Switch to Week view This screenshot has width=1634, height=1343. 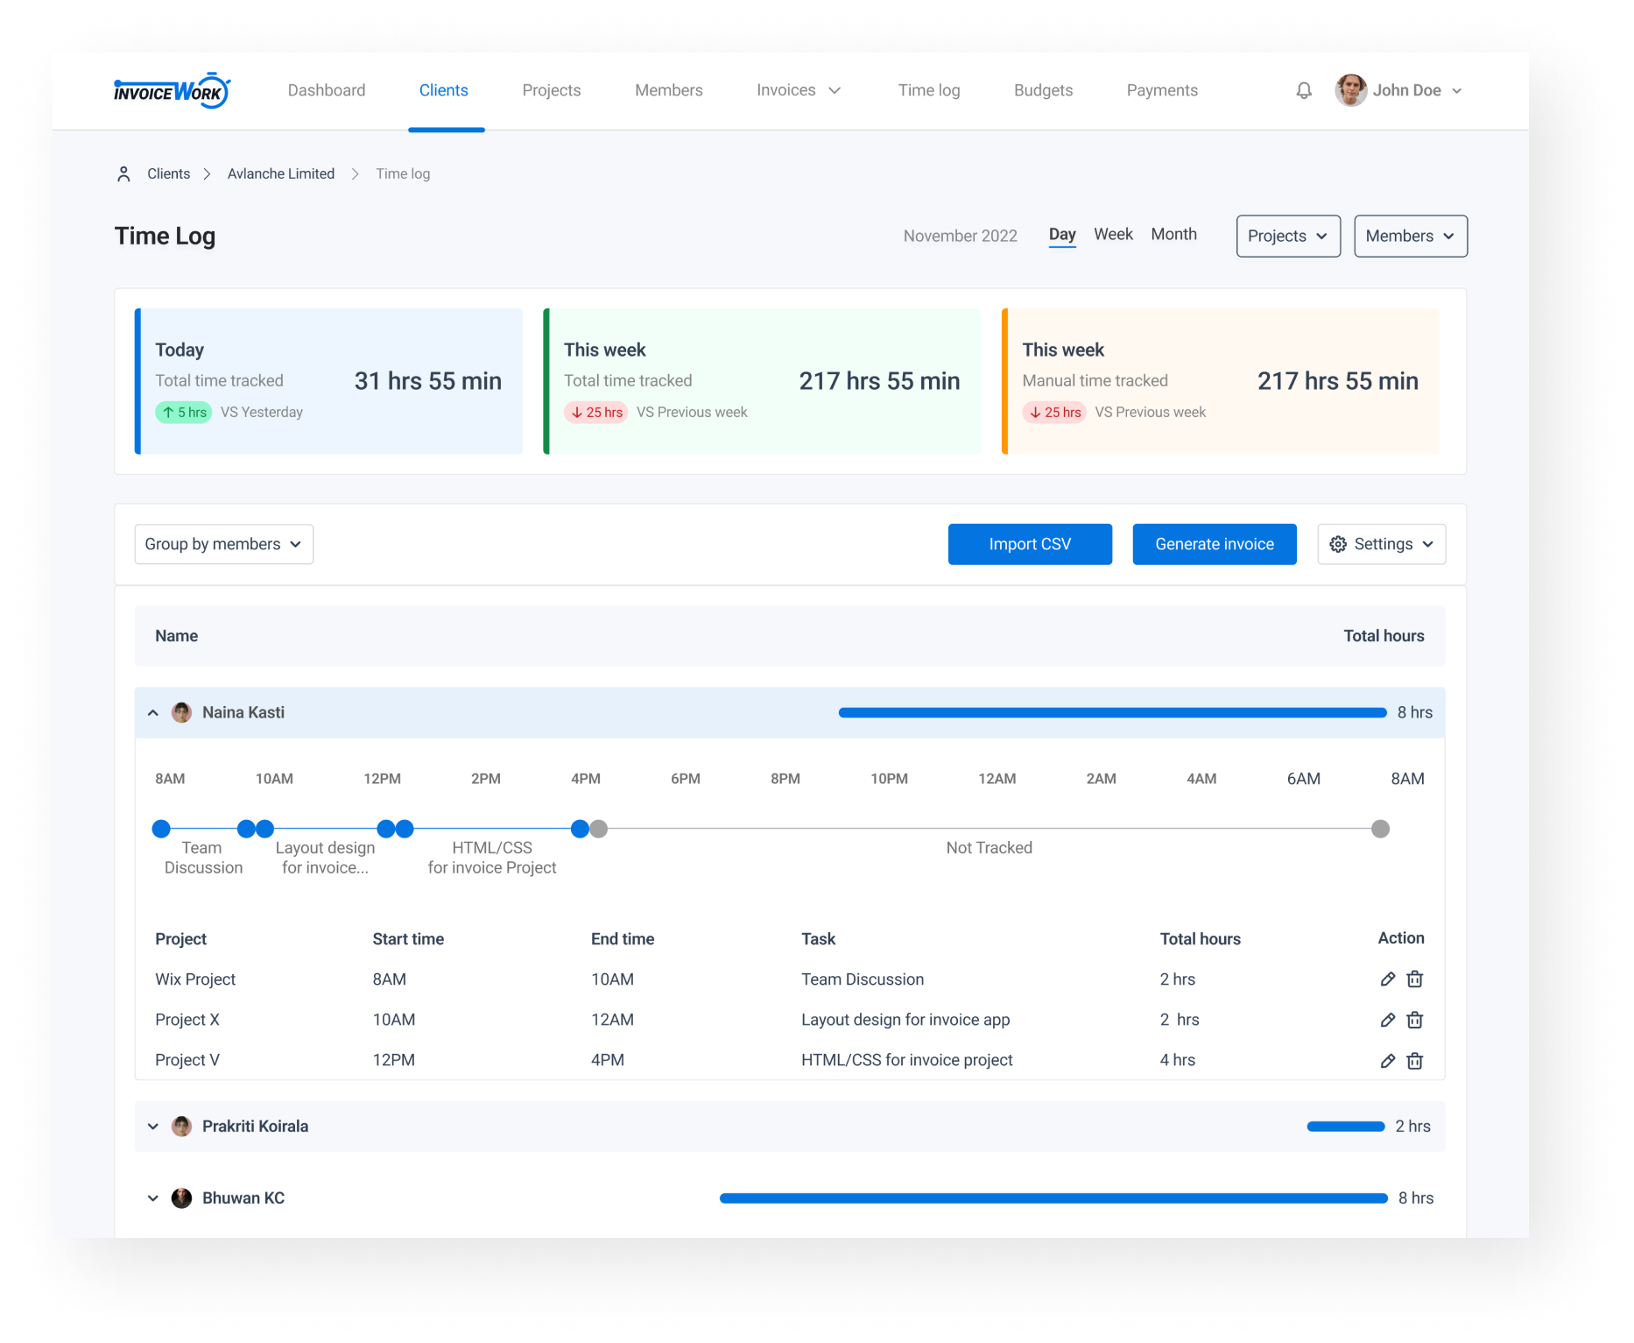1113,234
